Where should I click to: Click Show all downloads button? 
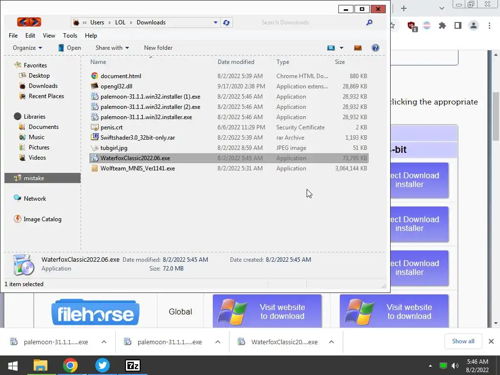click(x=463, y=341)
